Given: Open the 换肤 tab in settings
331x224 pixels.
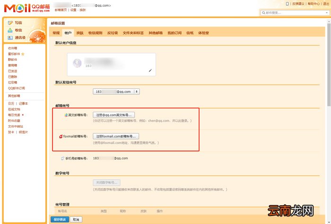Looking at the screenshot, I should point(80,33).
